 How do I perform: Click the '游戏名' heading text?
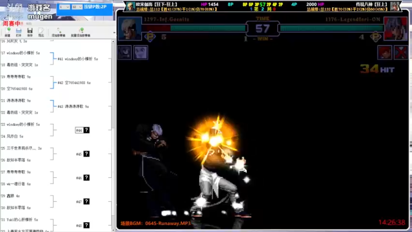coord(39,8)
